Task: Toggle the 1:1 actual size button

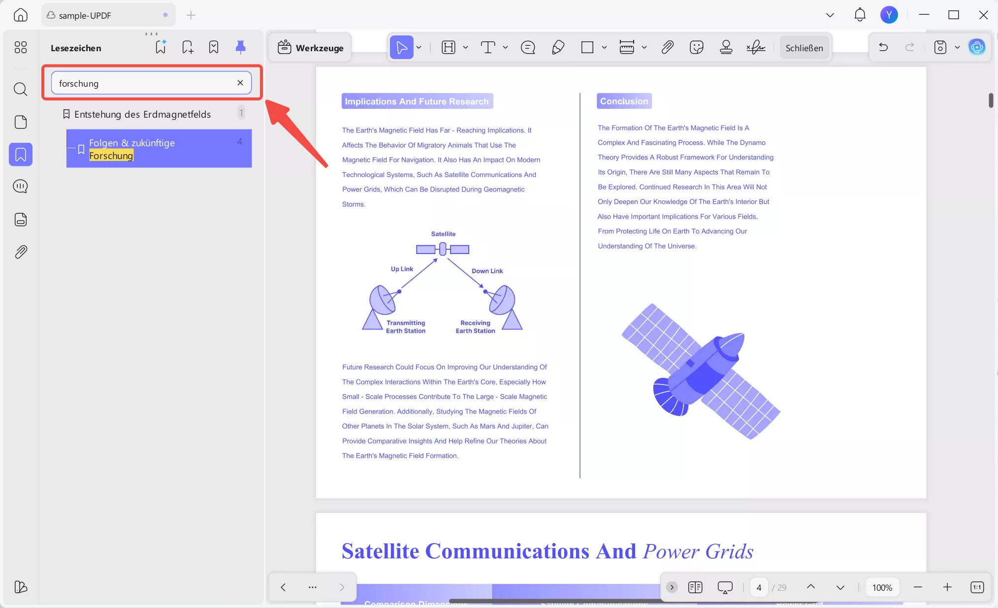Action: coord(977,587)
